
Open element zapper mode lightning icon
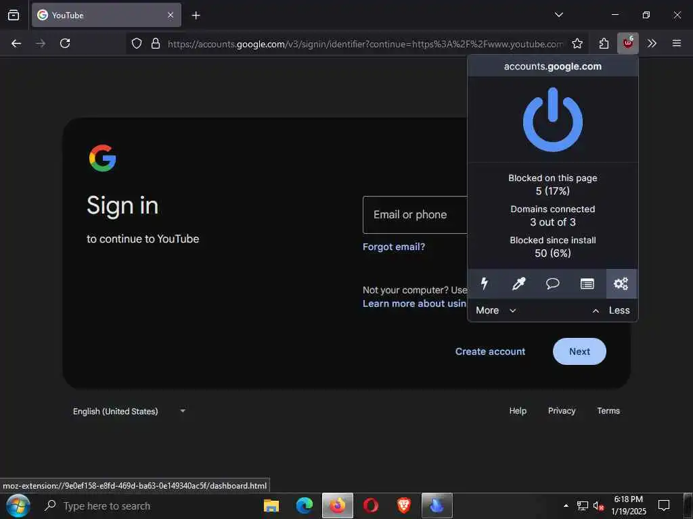tap(485, 283)
